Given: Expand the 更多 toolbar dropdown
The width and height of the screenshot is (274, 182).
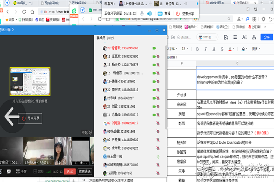Looking at the screenshot, I should click(255, 48).
